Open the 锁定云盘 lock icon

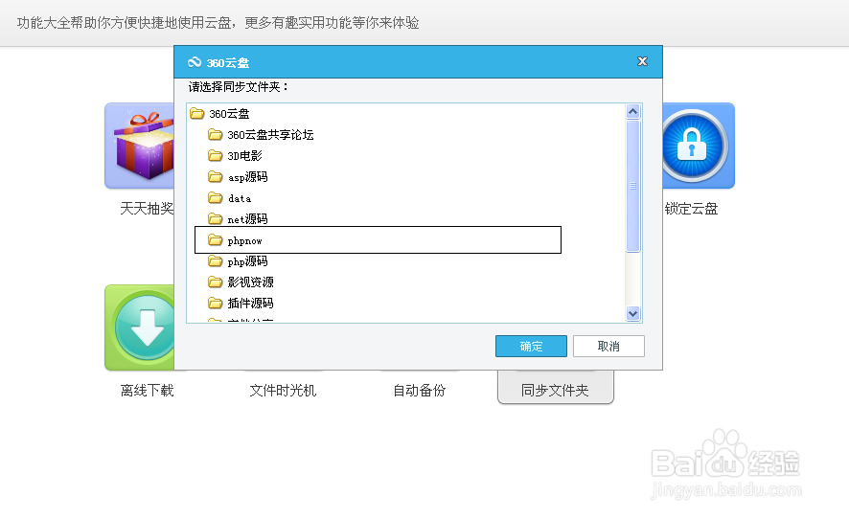point(699,146)
